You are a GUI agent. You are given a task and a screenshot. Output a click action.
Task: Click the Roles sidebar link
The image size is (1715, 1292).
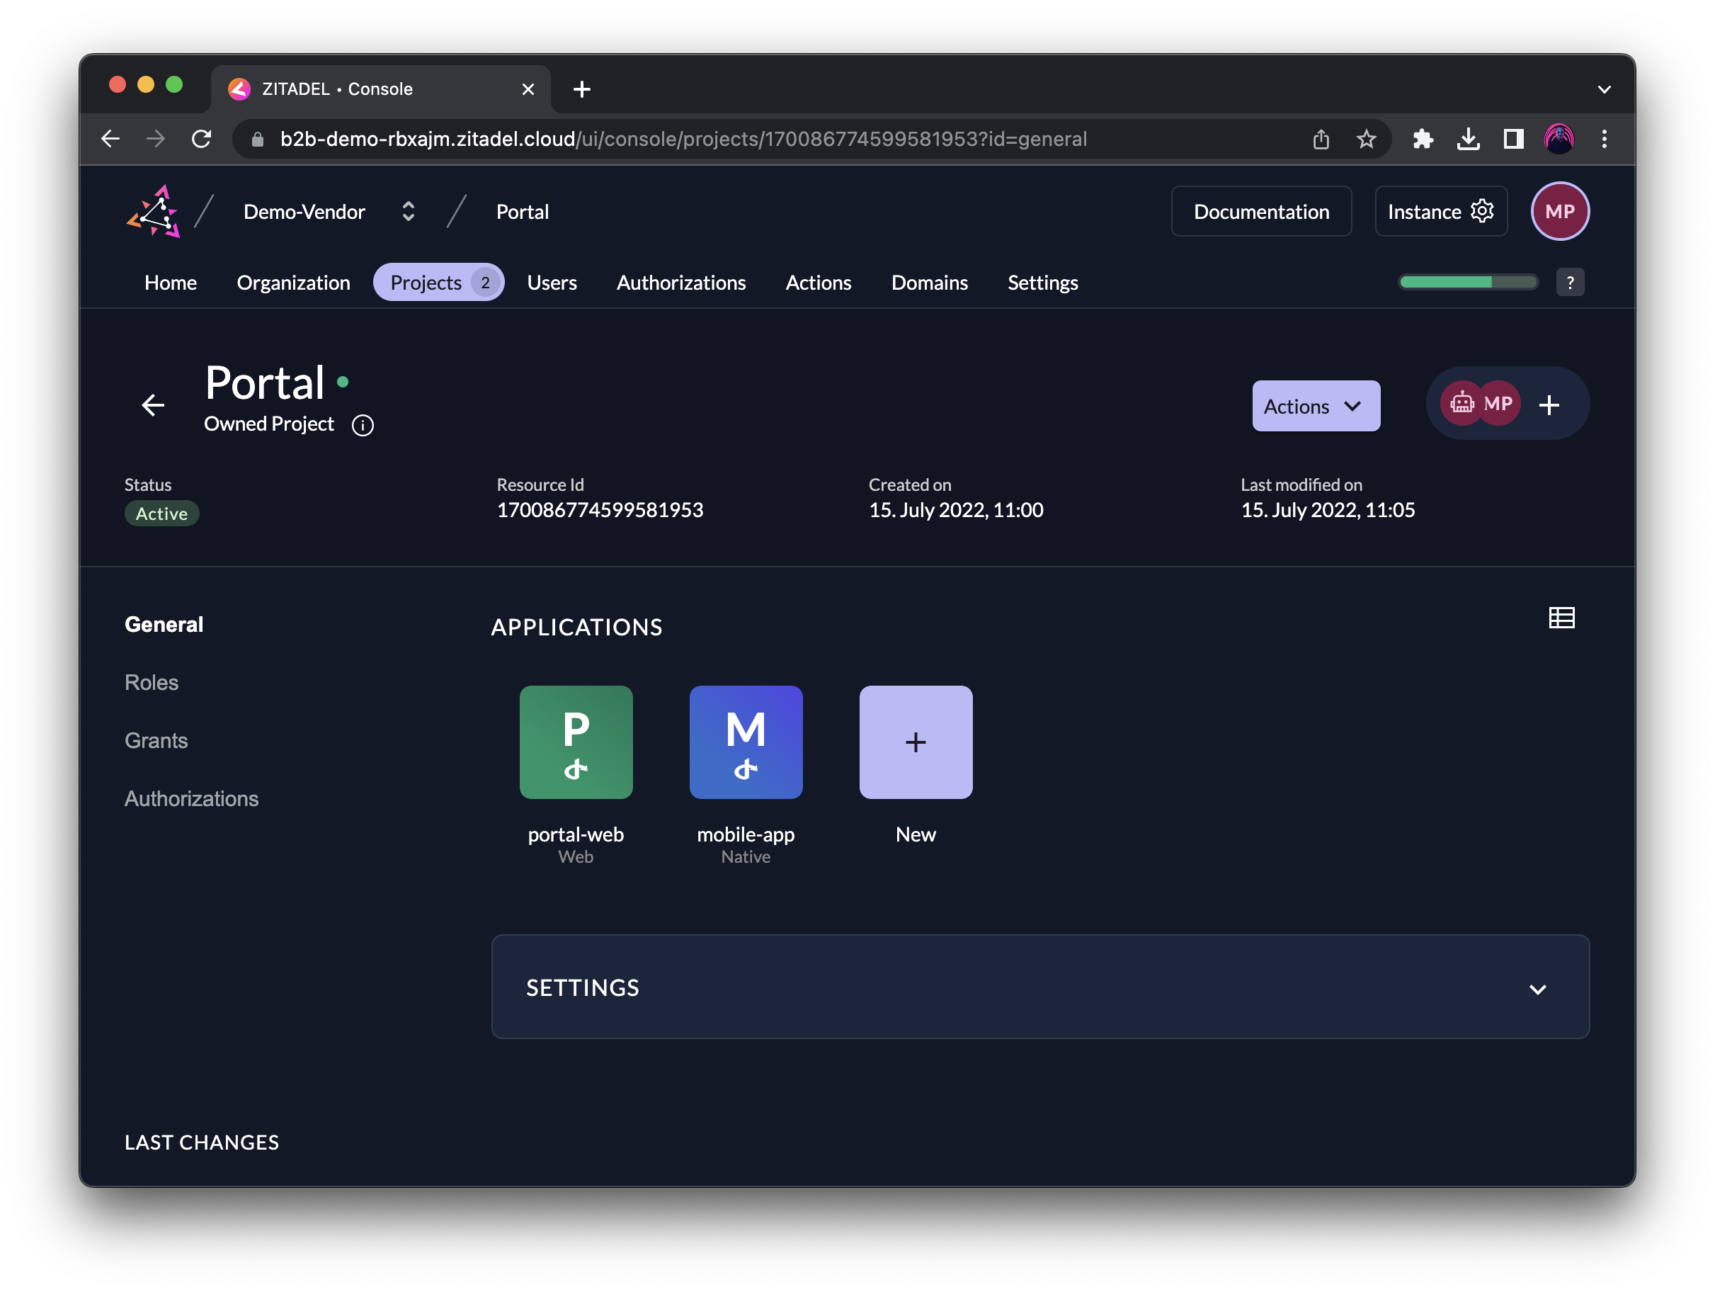(152, 681)
